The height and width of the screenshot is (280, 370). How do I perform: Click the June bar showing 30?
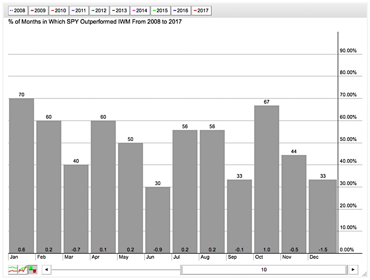pyautogui.click(x=158, y=220)
